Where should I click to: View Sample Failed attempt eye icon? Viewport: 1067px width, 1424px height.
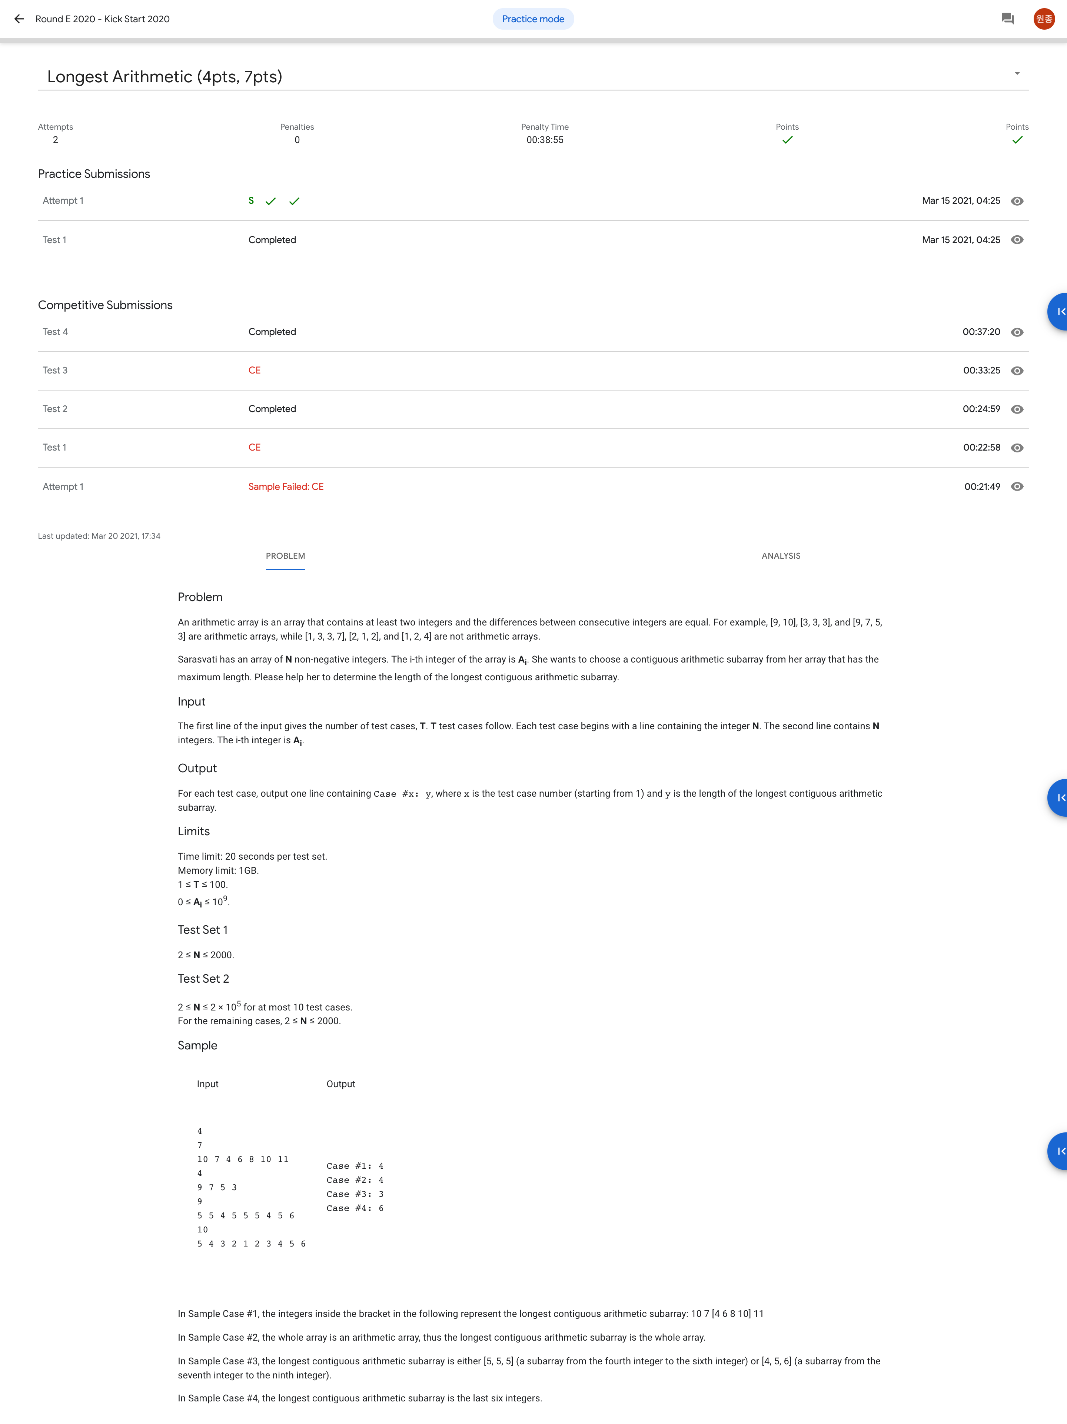[x=1017, y=487]
